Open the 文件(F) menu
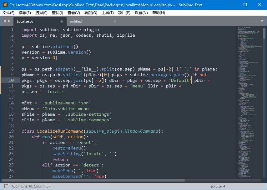This screenshot has height=190, width=267. (x=8, y=13)
